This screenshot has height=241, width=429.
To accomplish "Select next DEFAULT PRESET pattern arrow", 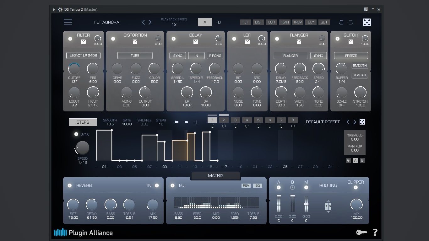I will click(x=355, y=122).
